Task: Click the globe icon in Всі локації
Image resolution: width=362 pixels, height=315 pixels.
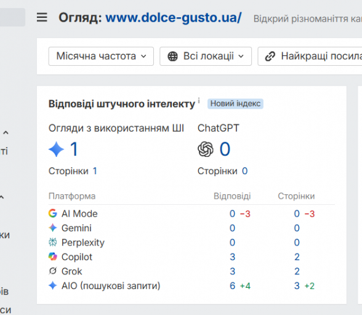Action: click(172, 57)
